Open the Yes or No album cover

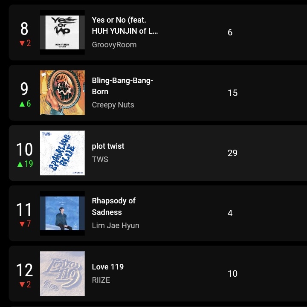pyautogui.click(x=62, y=32)
